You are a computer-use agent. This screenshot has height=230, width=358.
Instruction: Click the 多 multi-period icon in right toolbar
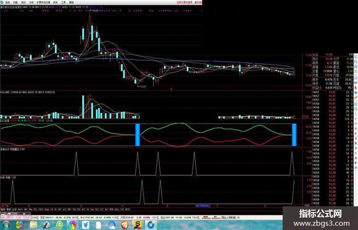tap(355, 157)
